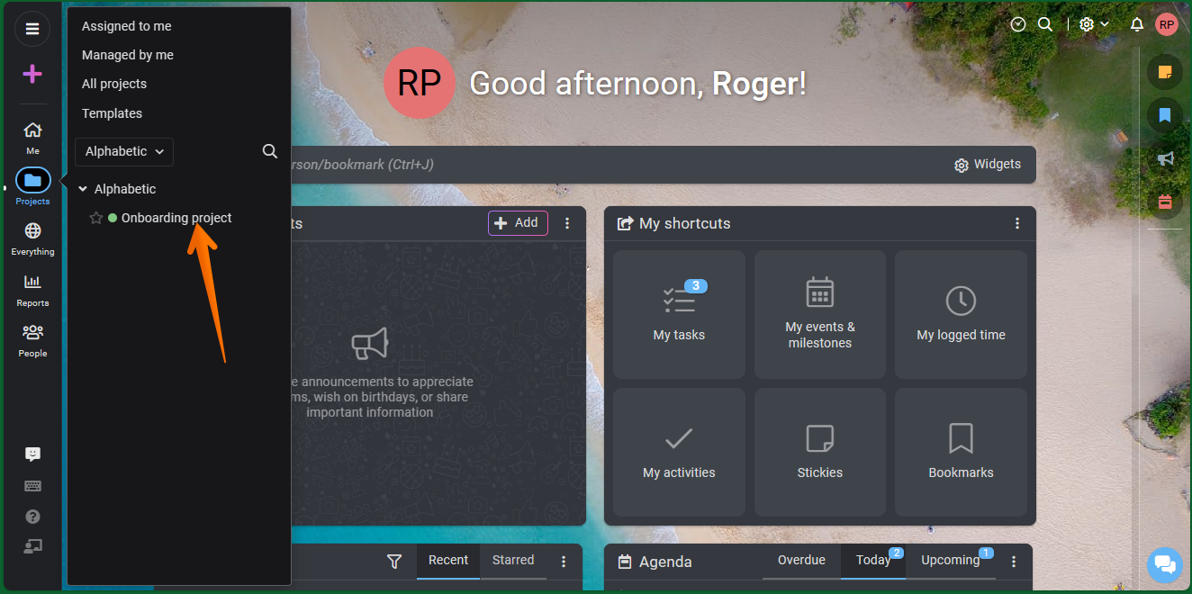The height and width of the screenshot is (594, 1192).
Task: Click the notifications bell icon
Action: point(1137,24)
